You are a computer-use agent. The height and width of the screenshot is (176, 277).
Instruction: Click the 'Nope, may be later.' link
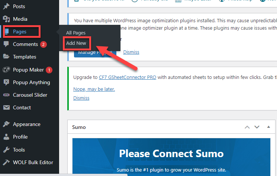(94, 89)
